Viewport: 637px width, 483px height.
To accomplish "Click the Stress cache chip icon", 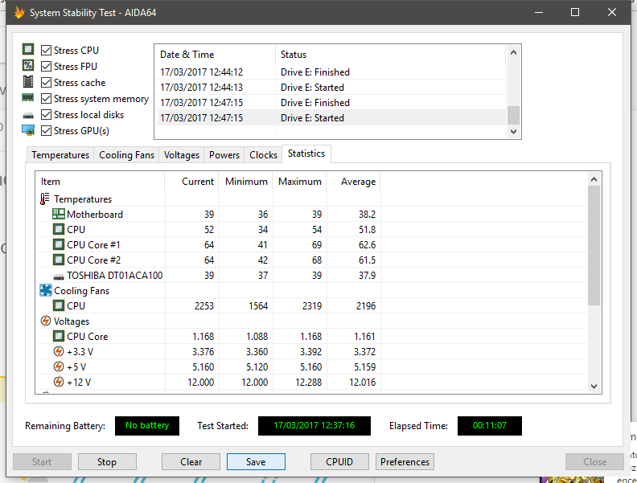I will tap(28, 82).
